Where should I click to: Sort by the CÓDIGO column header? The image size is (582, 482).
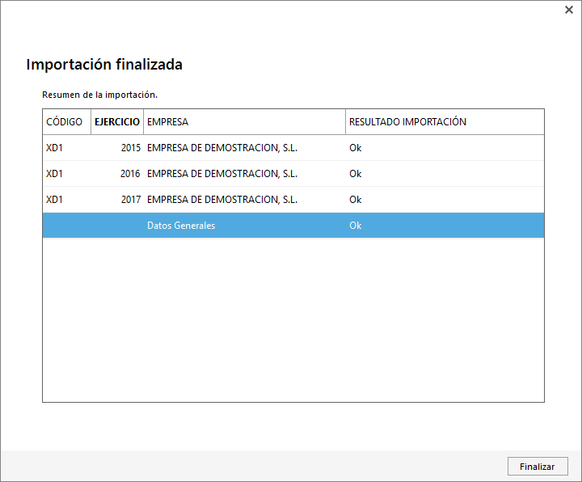[65, 122]
